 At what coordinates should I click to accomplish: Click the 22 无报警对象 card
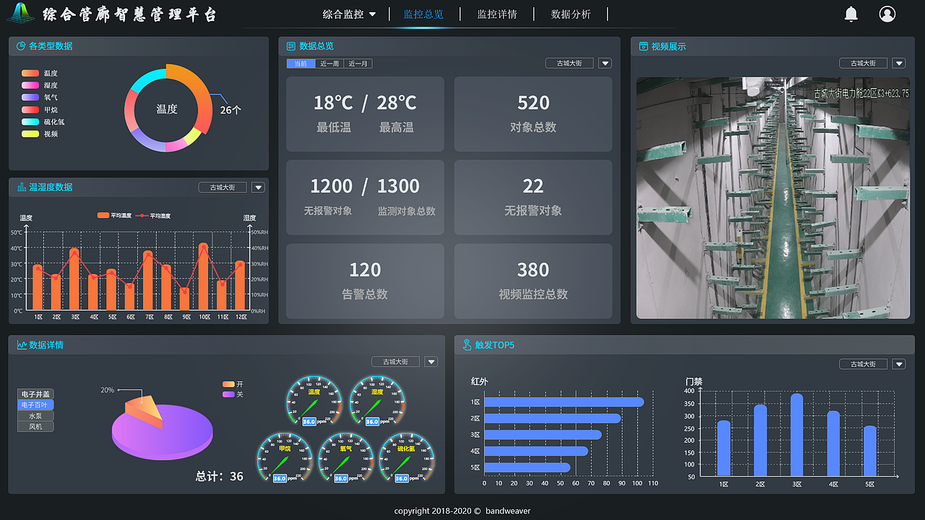pos(533,197)
